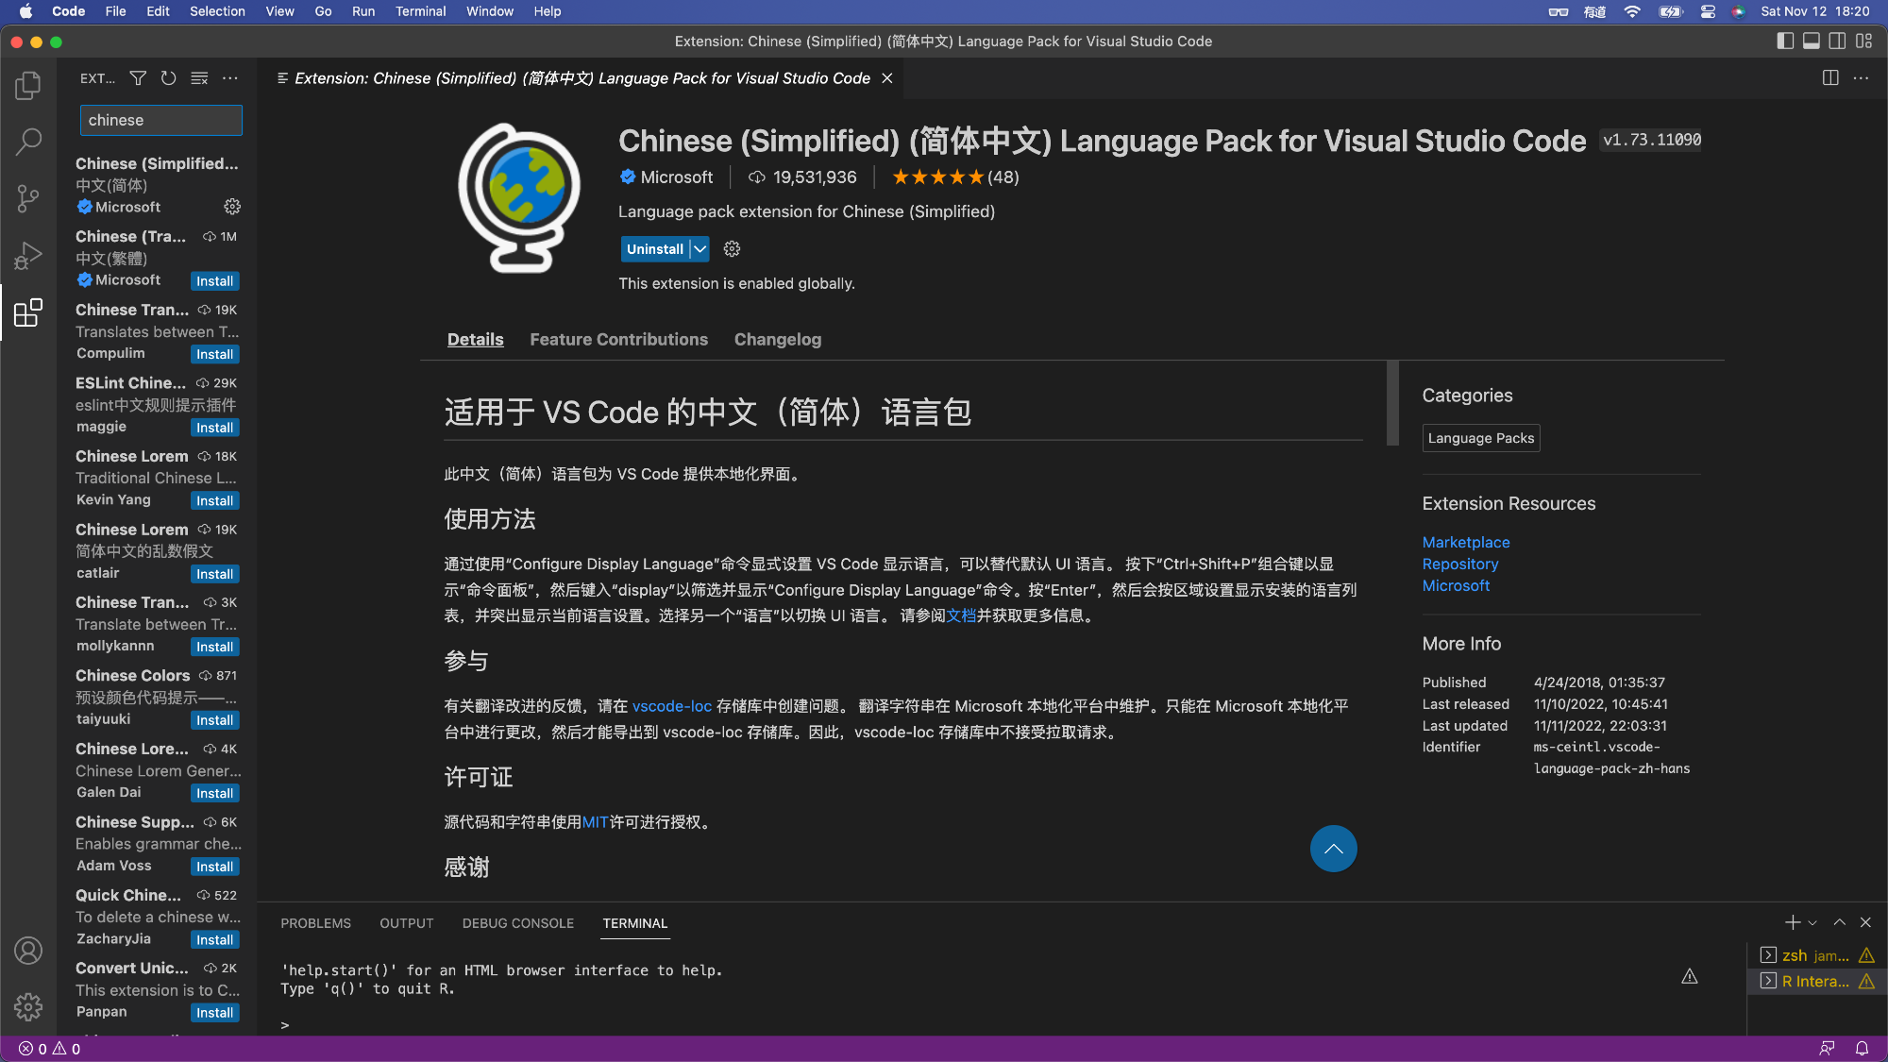Click the Language Packs category tag
1888x1062 pixels.
pyautogui.click(x=1481, y=438)
